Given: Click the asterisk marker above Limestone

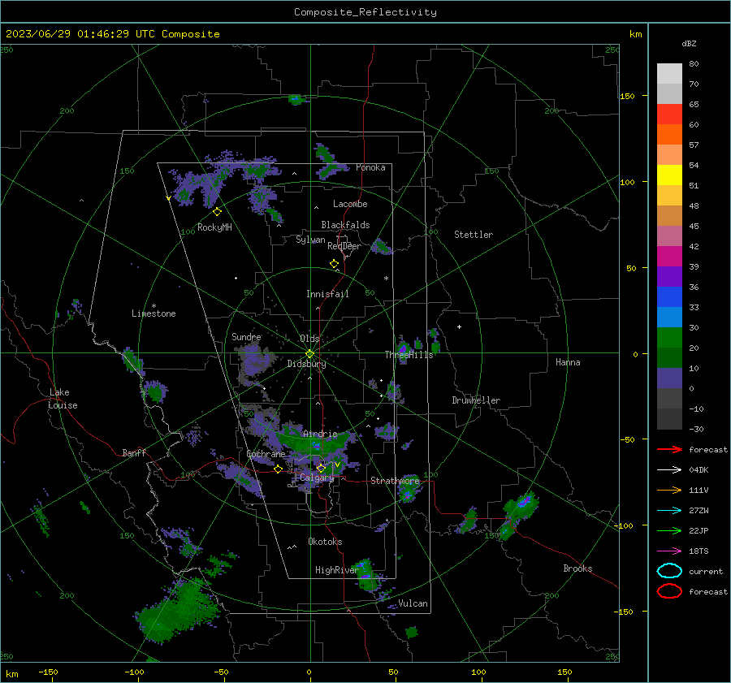Looking at the screenshot, I should [x=154, y=306].
